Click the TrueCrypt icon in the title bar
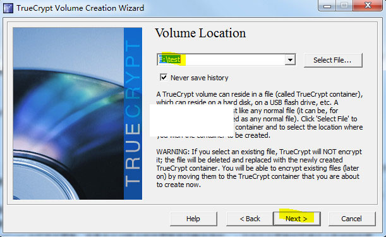386x237 pixels. [x=8, y=8]
